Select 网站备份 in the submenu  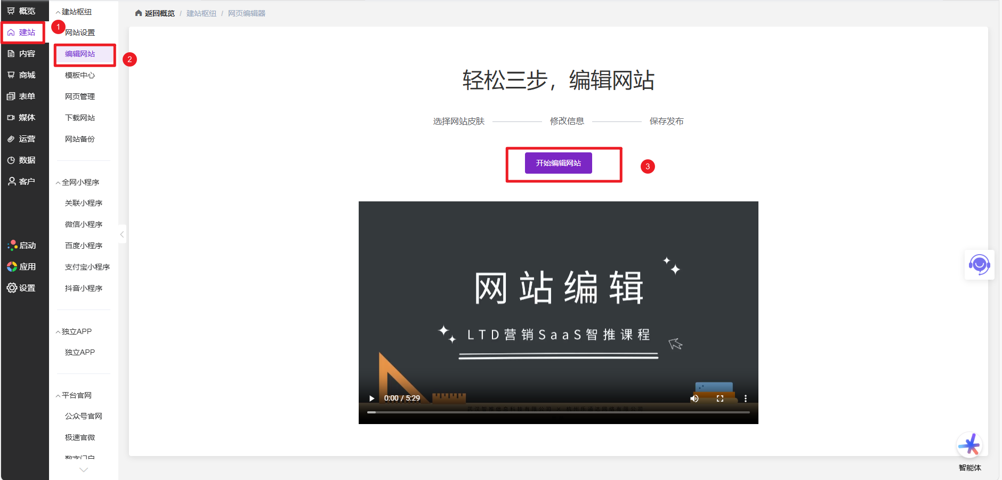click(x=80, y=139)
